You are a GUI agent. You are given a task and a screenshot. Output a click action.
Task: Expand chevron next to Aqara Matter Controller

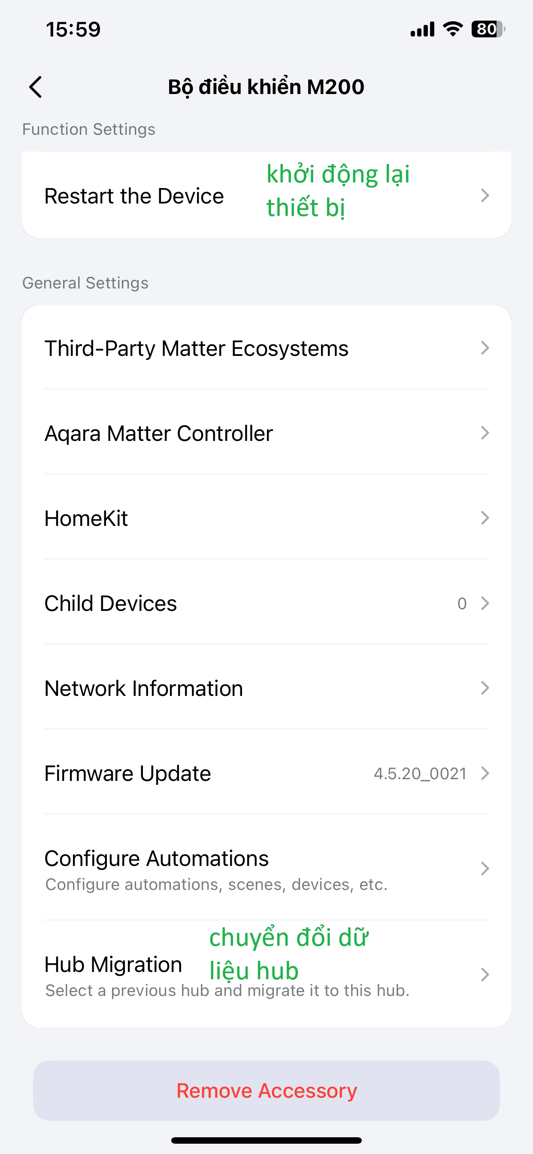pyautogui.click(x=485, y=433)
